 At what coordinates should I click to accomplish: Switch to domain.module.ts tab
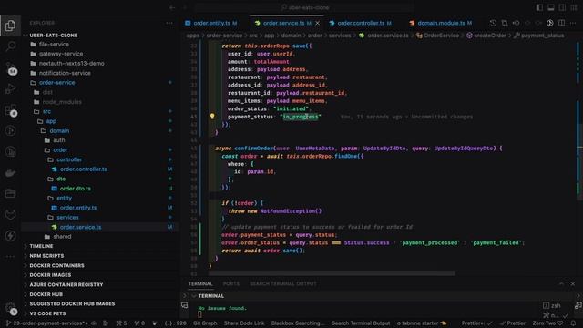coord(441,23)
